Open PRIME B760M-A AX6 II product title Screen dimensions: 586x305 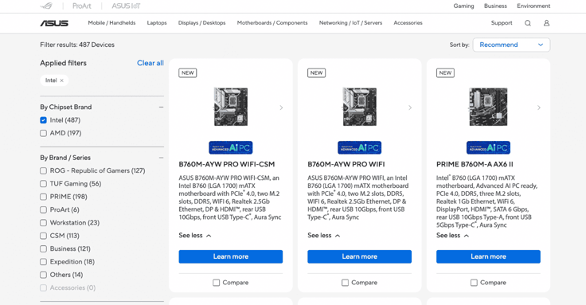[475, 165]
